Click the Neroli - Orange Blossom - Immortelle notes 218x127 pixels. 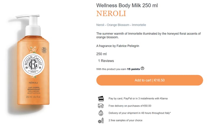[x=121, y=25]
